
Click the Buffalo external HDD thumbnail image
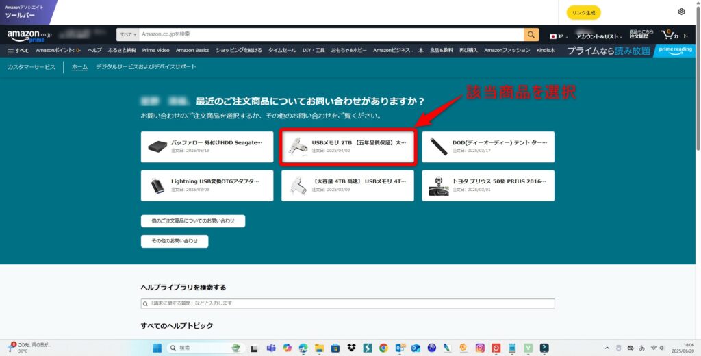[x=157, y=147]
